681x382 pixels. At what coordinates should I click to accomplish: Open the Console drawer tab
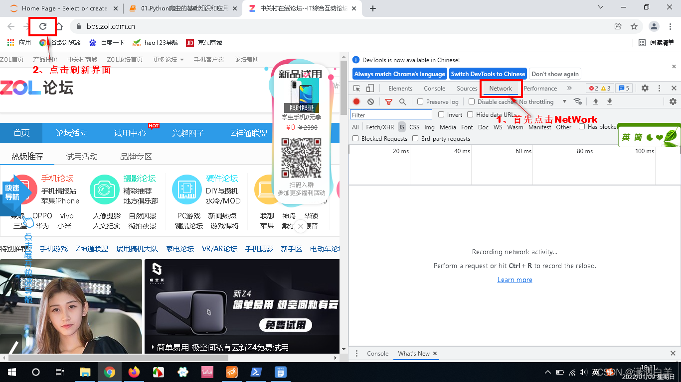377,354
